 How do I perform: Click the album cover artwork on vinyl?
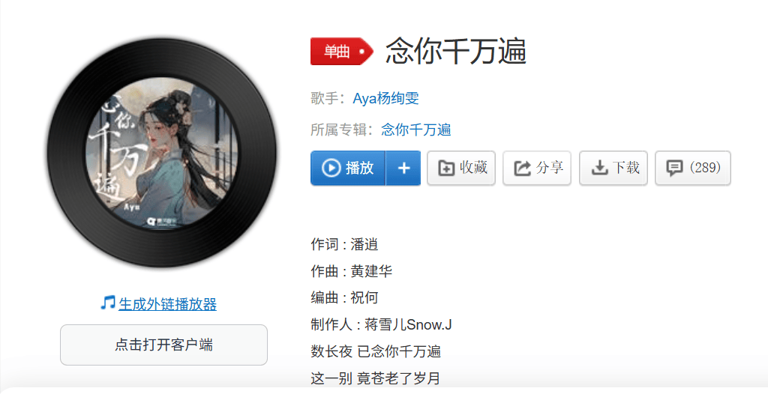[x=162, y=152]
